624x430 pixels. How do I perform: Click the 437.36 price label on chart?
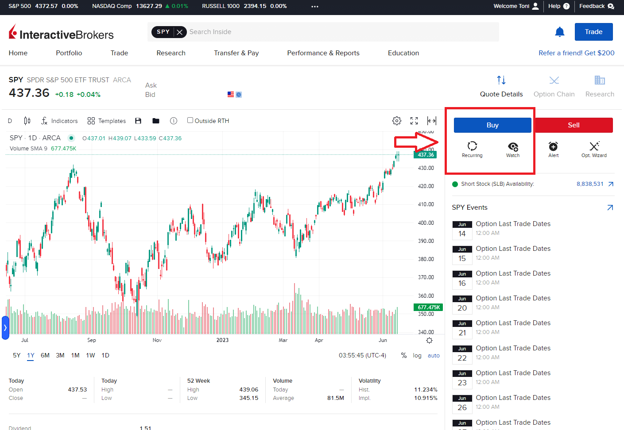(426, 155)
